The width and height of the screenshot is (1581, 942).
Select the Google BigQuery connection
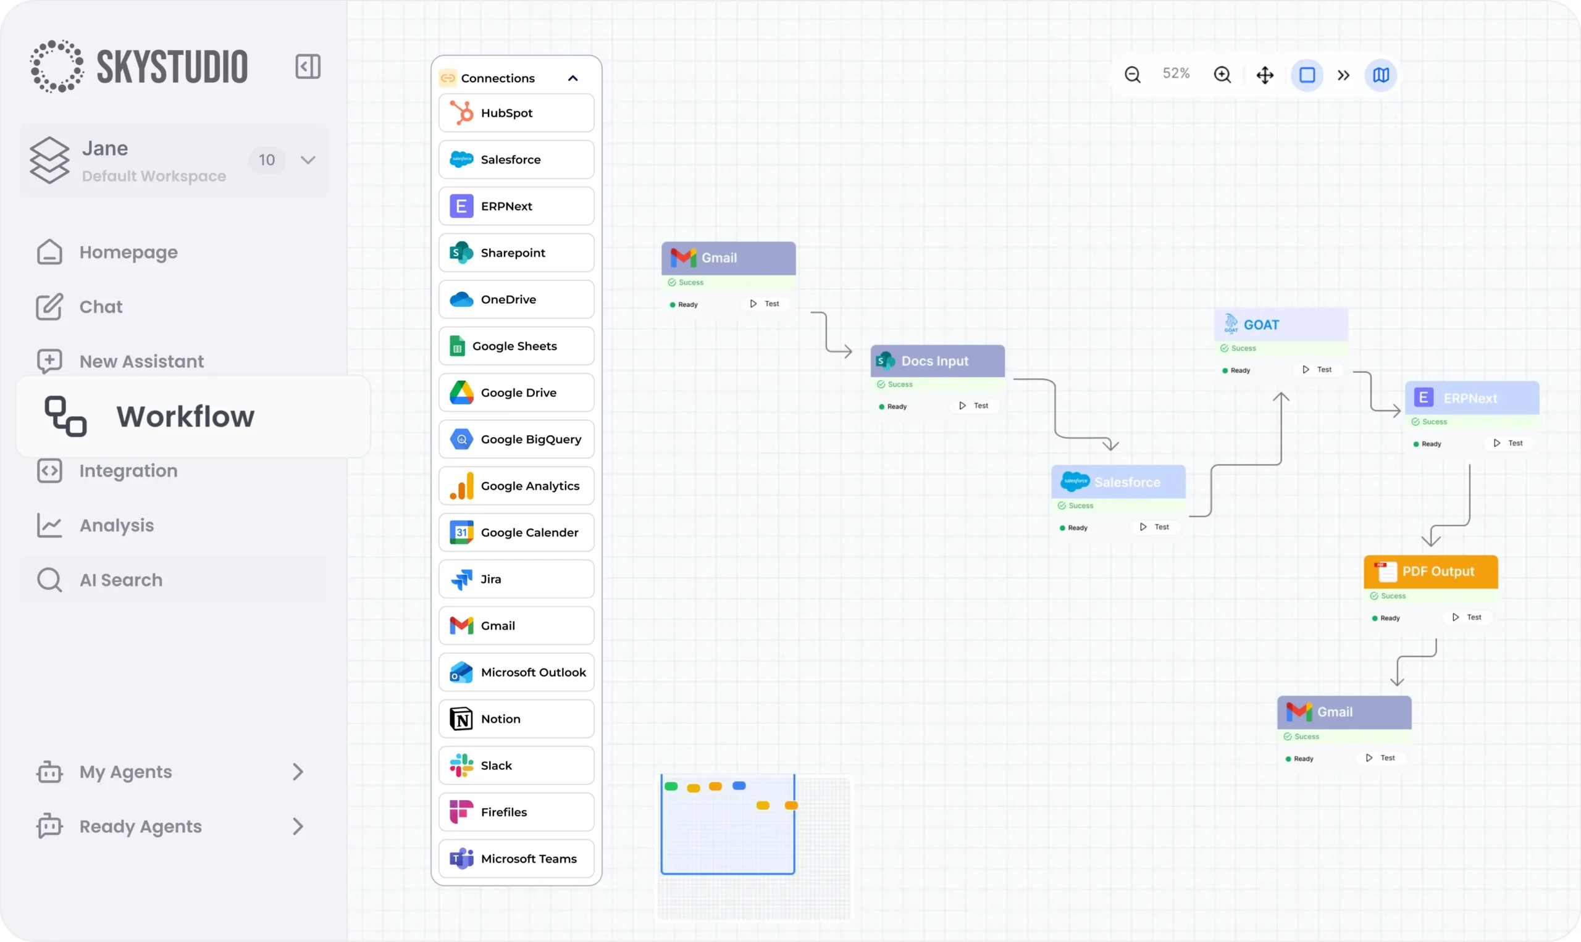coord(516,439)
